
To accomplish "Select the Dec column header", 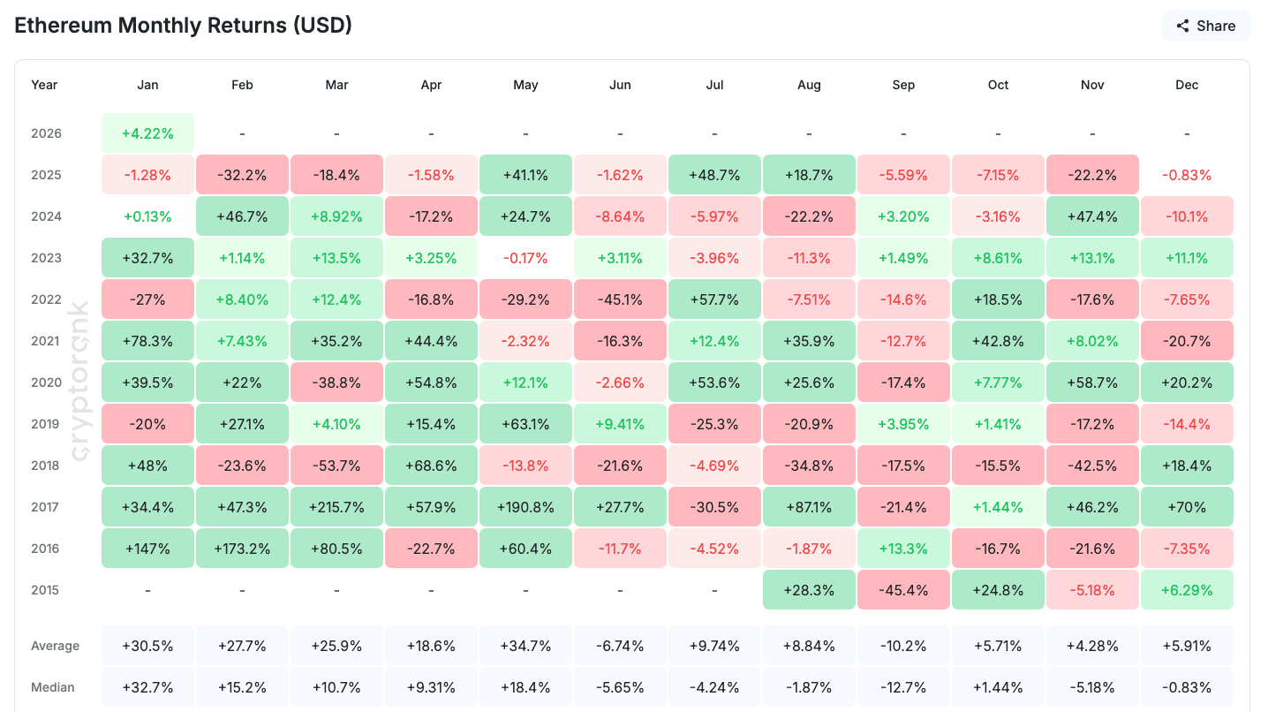I will point(1187,85).
